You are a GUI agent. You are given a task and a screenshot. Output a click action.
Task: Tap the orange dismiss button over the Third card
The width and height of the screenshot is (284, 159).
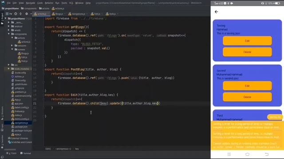click(x=275, y=117)
